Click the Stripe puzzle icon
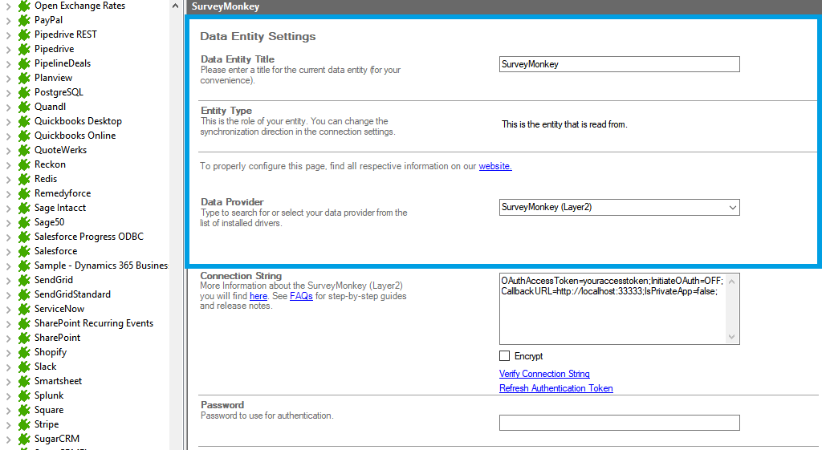Image resolution: width=822 pixels, height=450 pixels. click(24, 424)
